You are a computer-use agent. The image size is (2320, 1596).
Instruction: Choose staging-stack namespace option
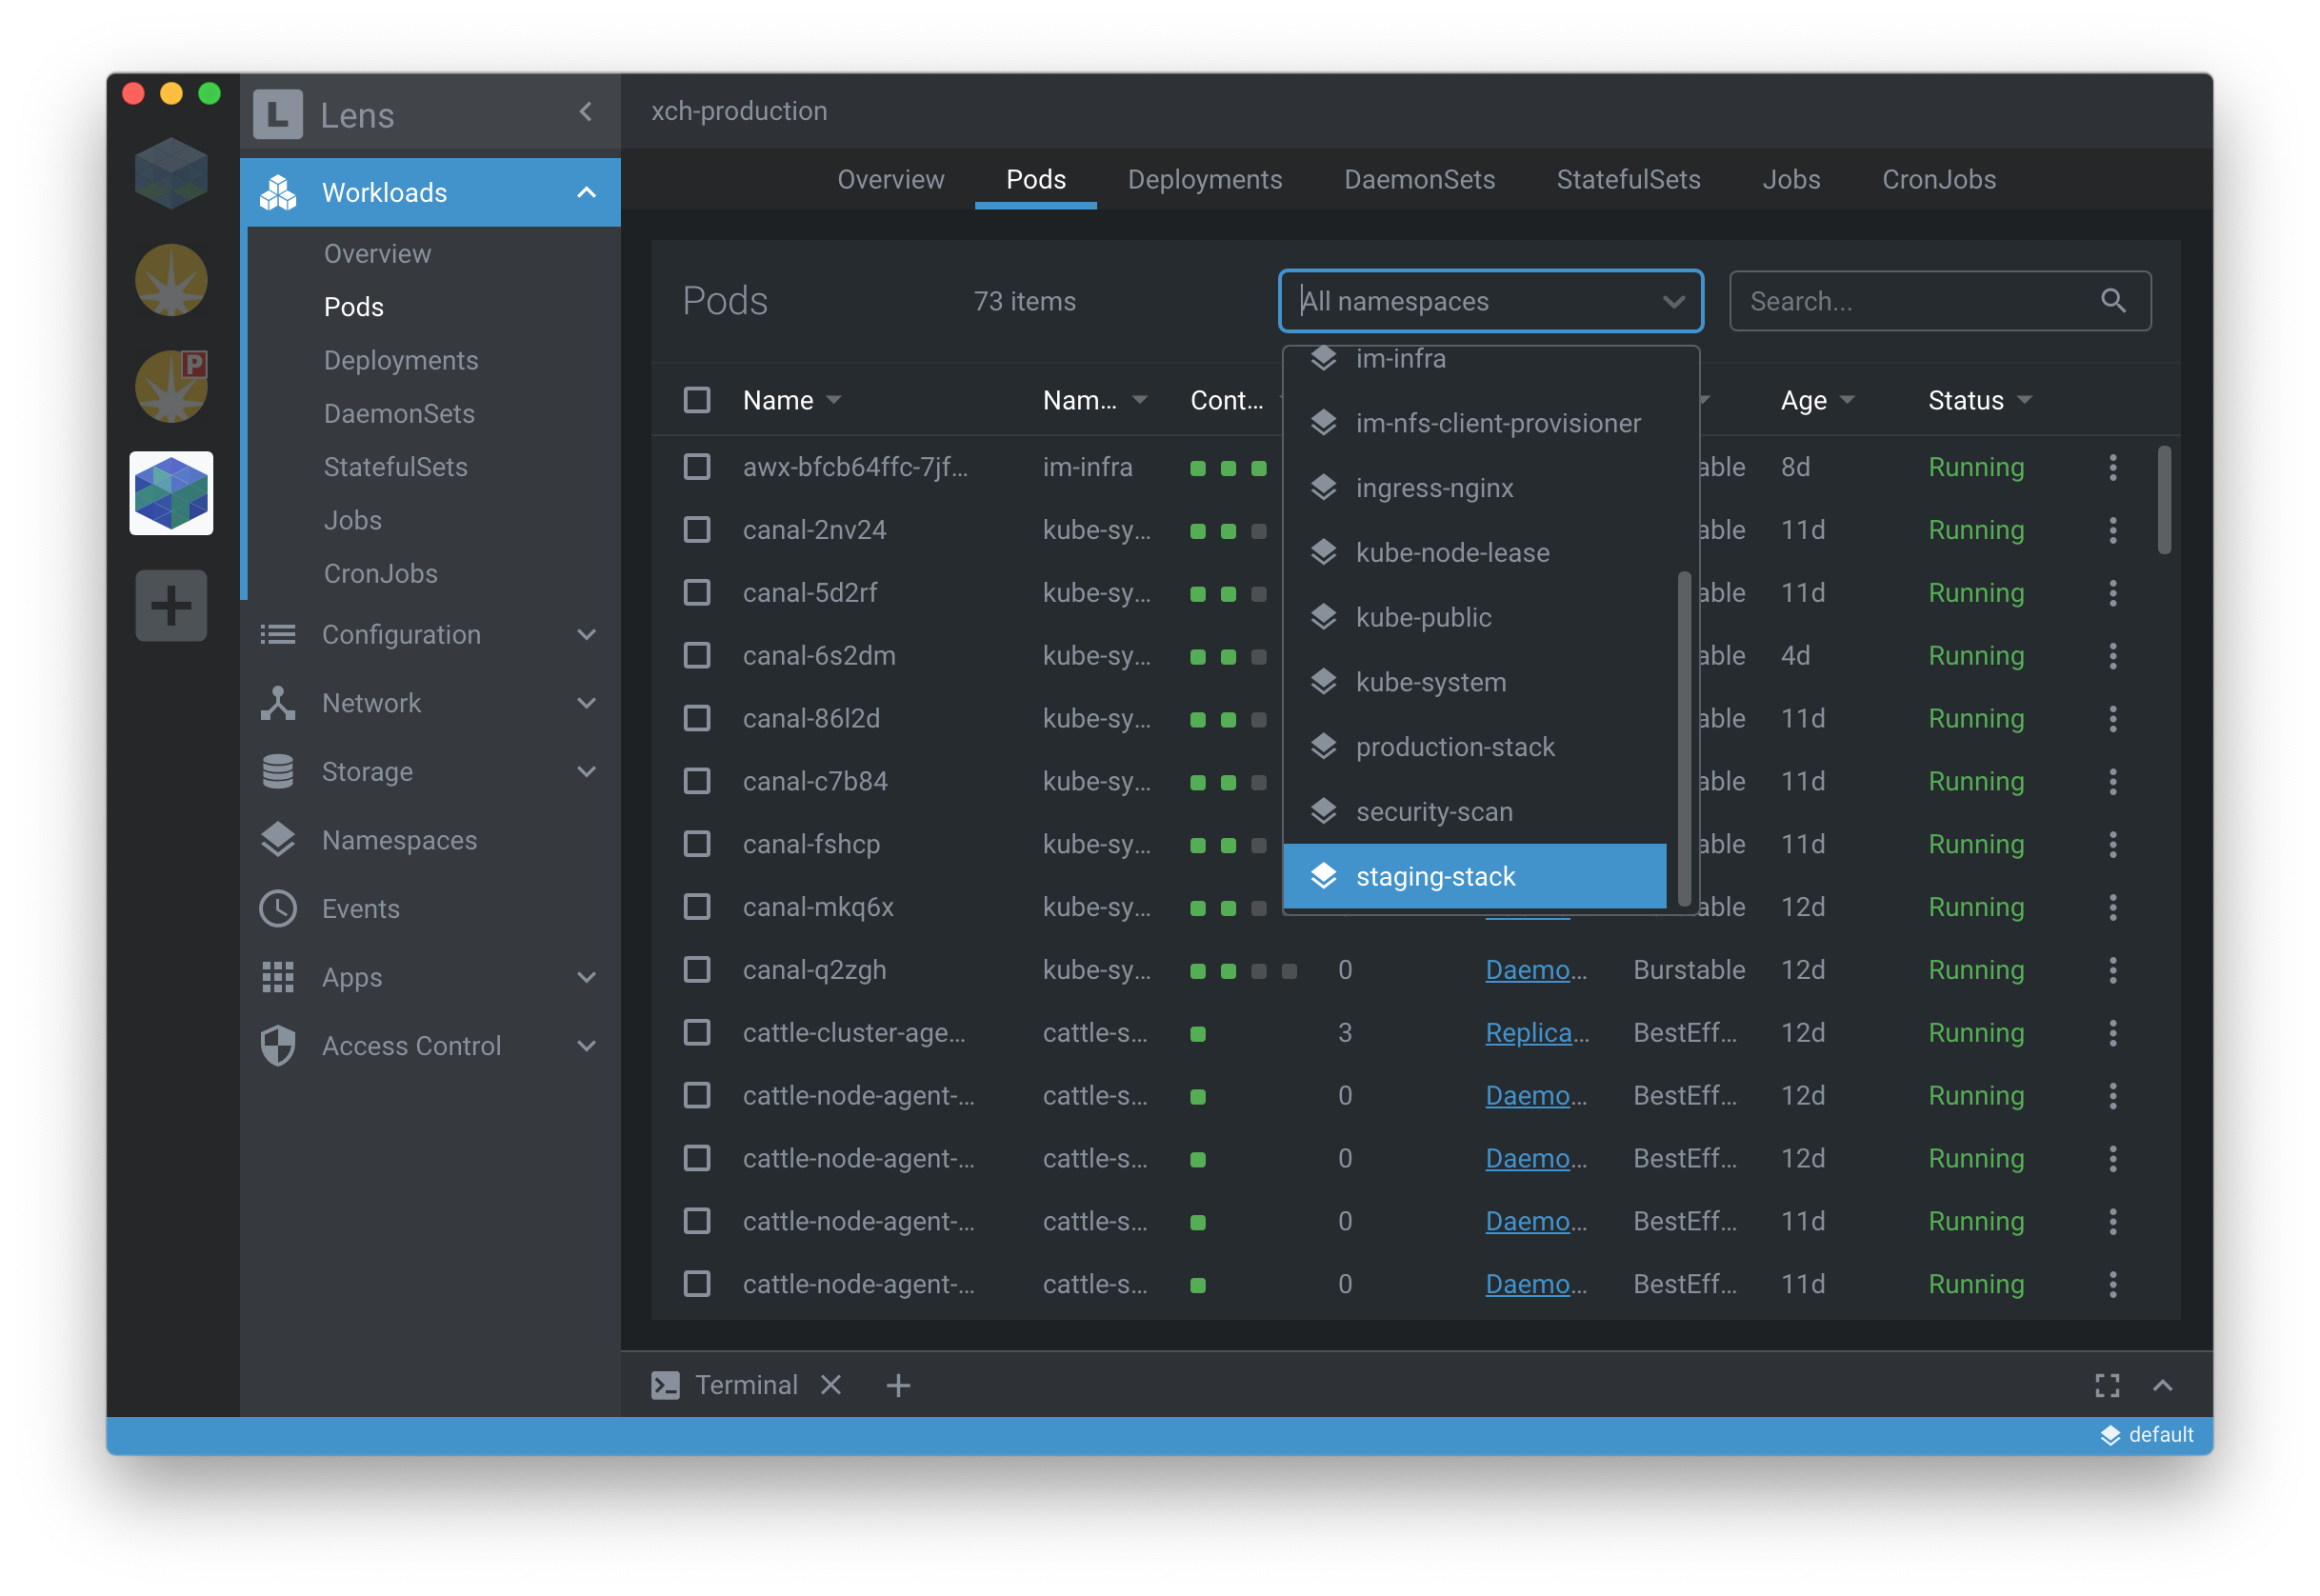pos(1474,876)
